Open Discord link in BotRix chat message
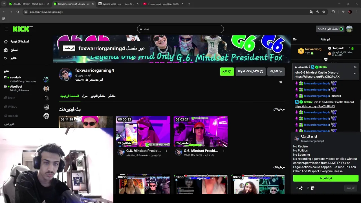361x203 pixels. point(315,106)
